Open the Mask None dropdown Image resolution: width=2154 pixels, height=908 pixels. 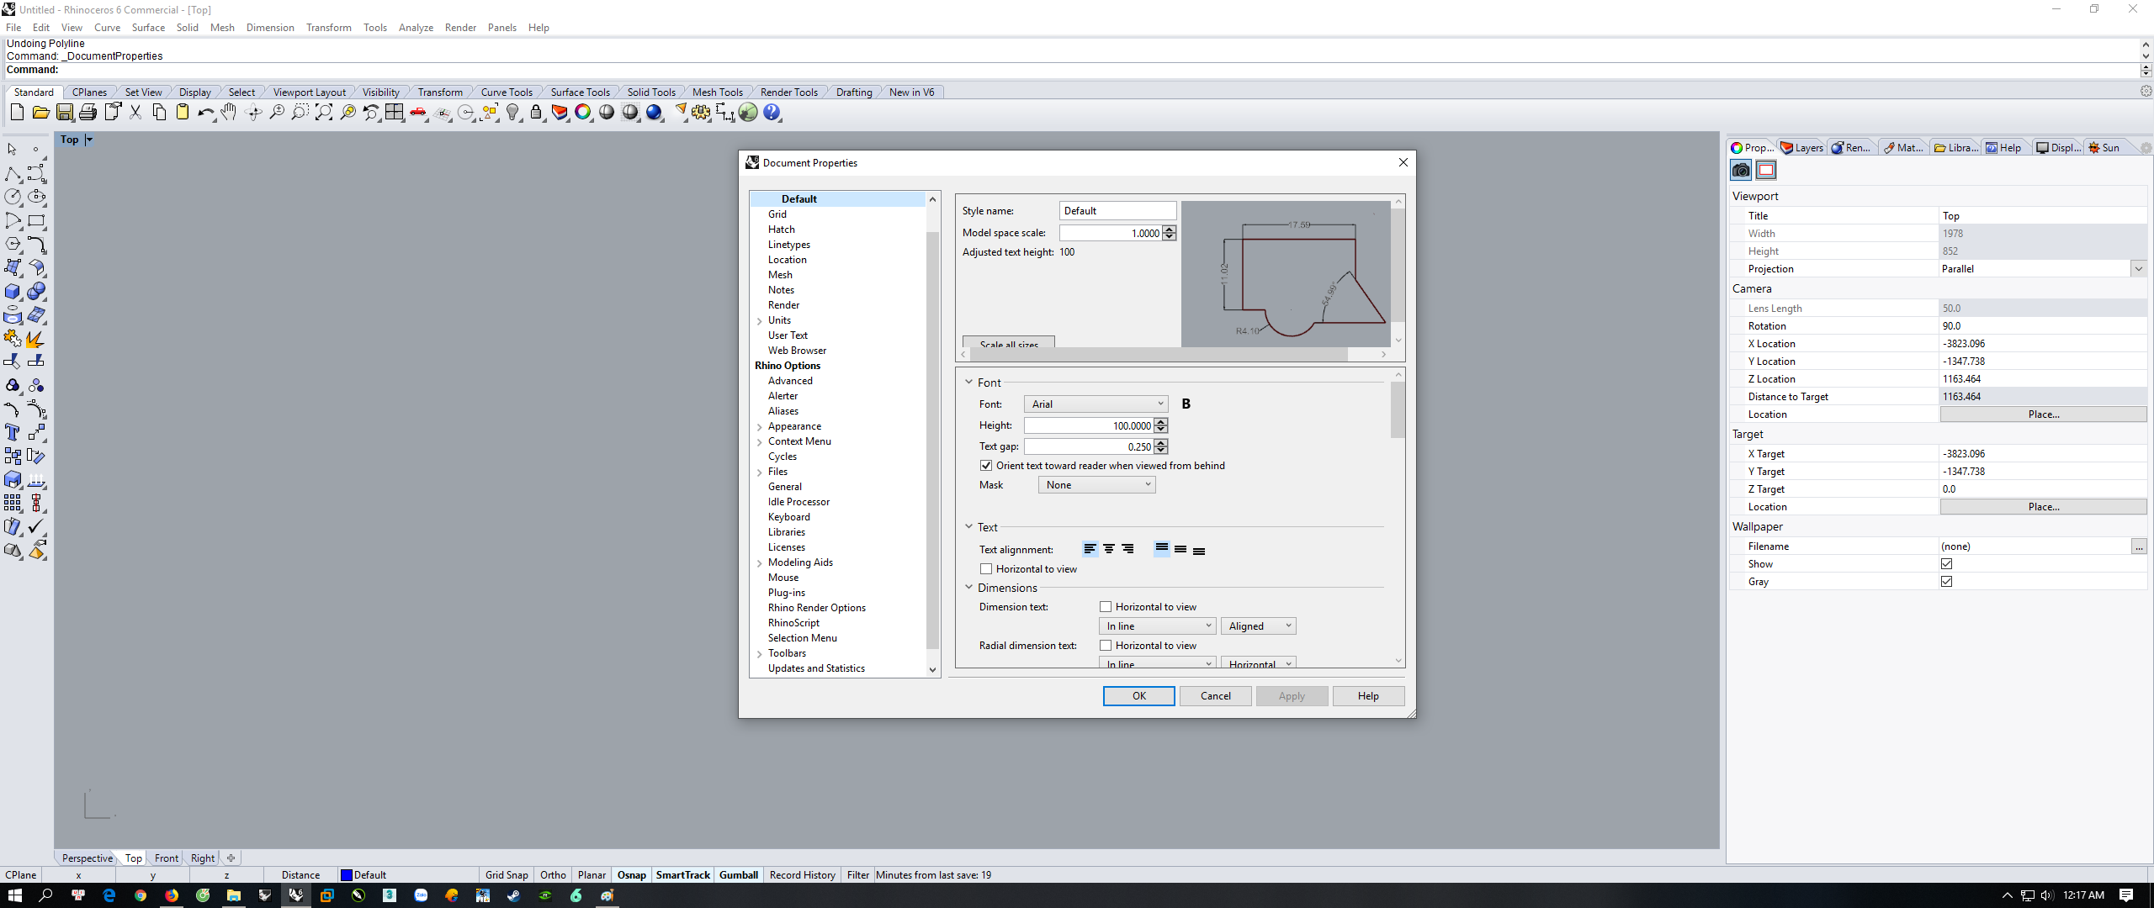[1096, 485]
